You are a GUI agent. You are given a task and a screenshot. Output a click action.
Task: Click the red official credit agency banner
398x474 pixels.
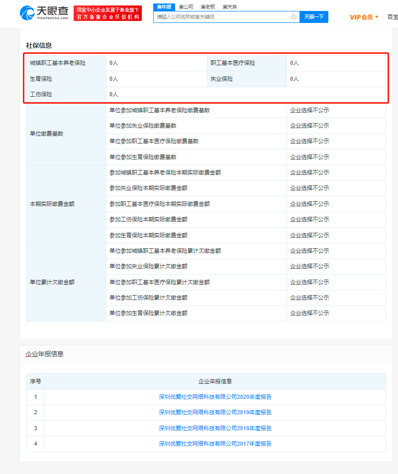pos(107,13)
